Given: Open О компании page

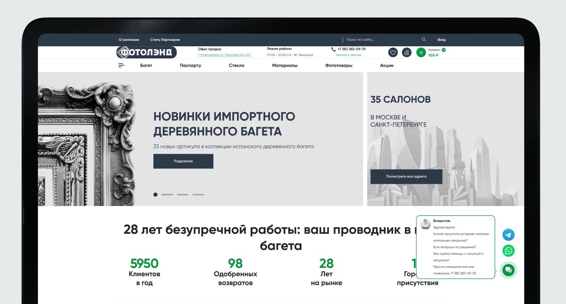Looking at the screenshot, I should (129, 40).
